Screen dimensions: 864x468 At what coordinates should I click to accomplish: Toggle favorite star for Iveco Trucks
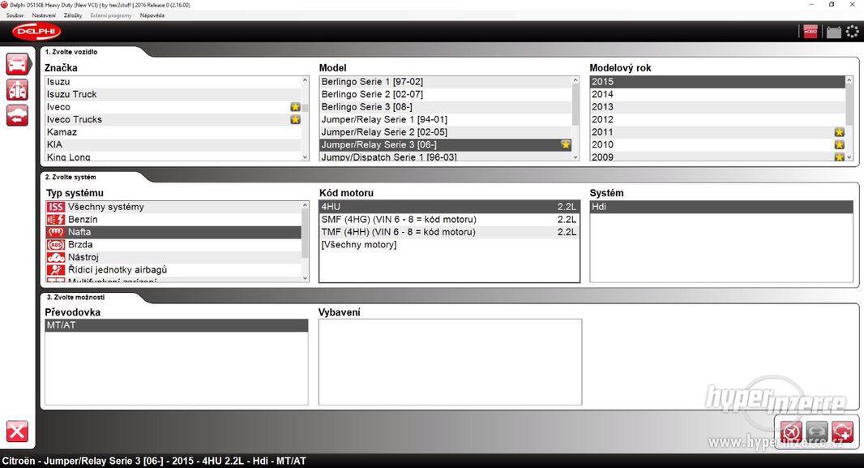[x=296, y=119]
